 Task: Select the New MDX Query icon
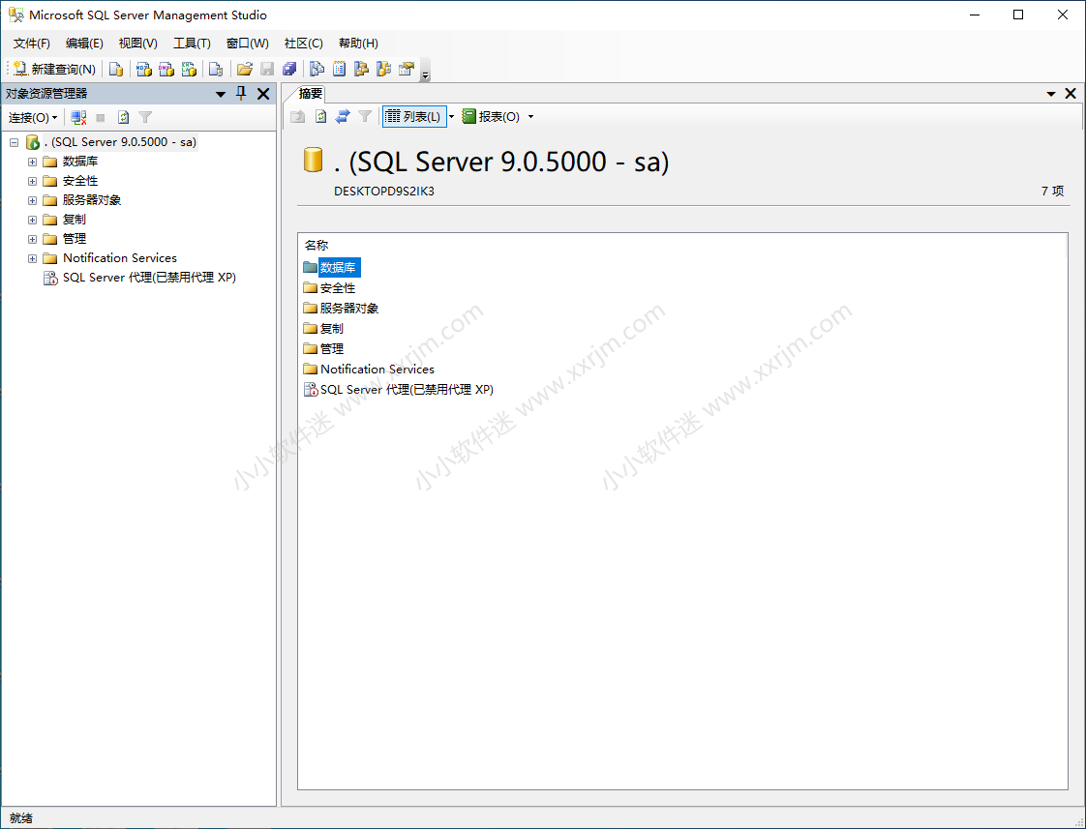[x=142, y=69]
